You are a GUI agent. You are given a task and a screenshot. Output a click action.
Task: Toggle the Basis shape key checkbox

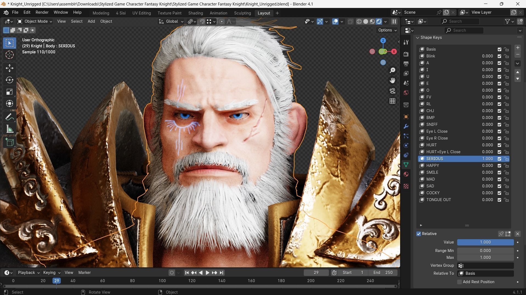pyautogui.click(x=499, y=49)
